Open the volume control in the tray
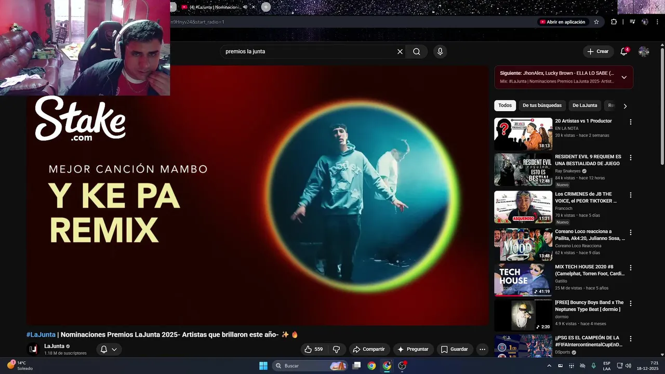This screenshot has width=665, height=374. click(x=628, y=366)
